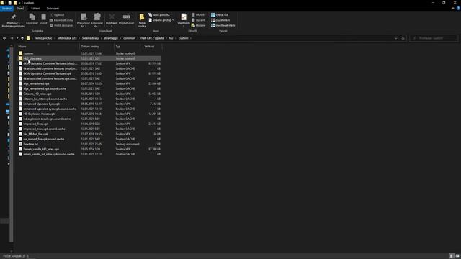Screen dimensions: 461x259
Task: Click the Vložit (Paste) ribbon icon
Action: coord(43,17)
